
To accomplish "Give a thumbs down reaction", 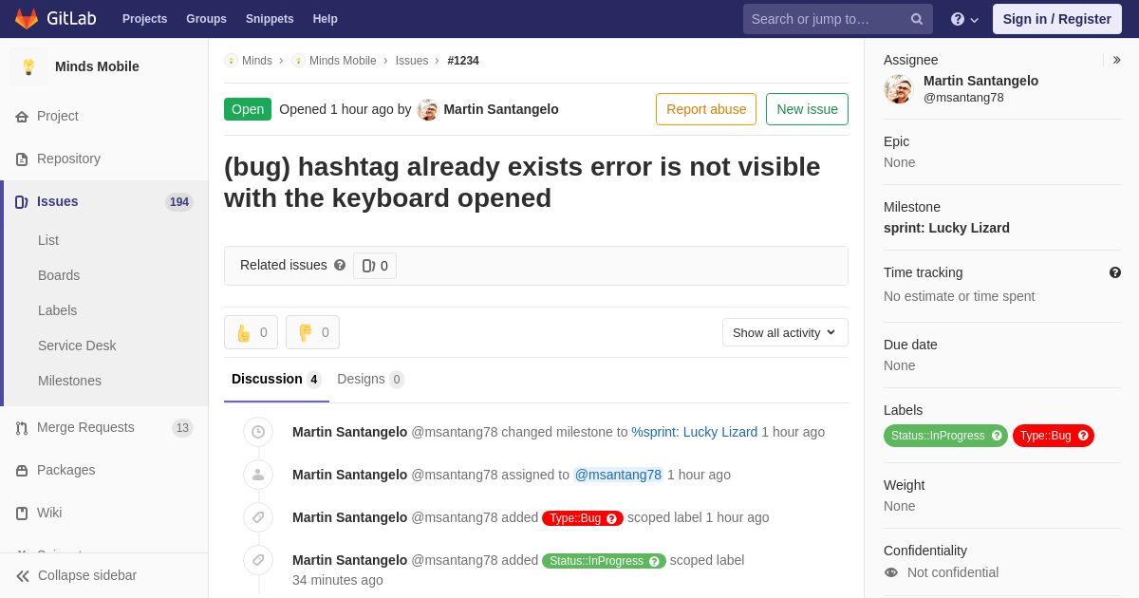I will 312,332.
